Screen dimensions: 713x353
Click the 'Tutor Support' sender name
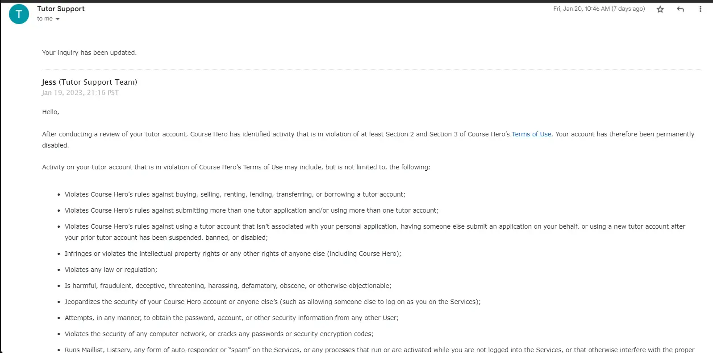click(61, 9)
